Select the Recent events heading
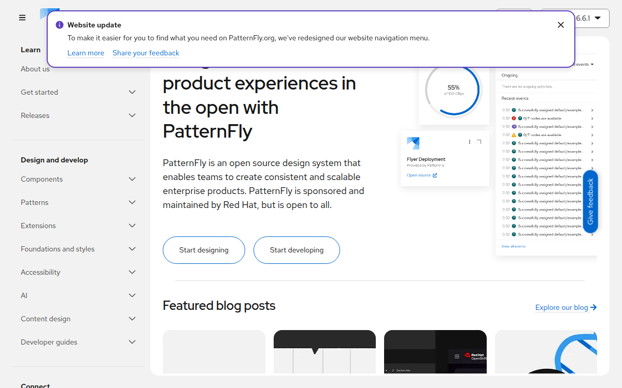622x388 pixels. point(515,98)
